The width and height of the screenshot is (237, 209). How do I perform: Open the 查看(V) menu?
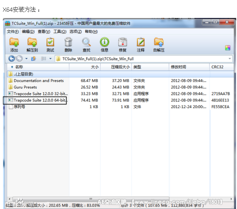point(44,32)
